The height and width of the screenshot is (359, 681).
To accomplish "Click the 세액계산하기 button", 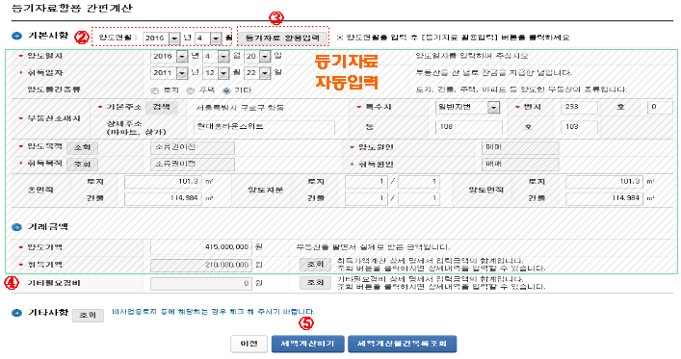I will coord(307,344).
